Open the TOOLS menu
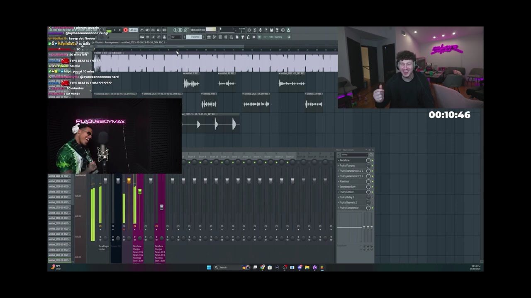Viewport: 531px width, 298px height. pyautogui.click(x=89, y=30)
